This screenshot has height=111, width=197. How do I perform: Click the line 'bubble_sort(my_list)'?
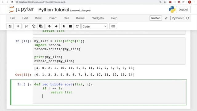point(54,61)
